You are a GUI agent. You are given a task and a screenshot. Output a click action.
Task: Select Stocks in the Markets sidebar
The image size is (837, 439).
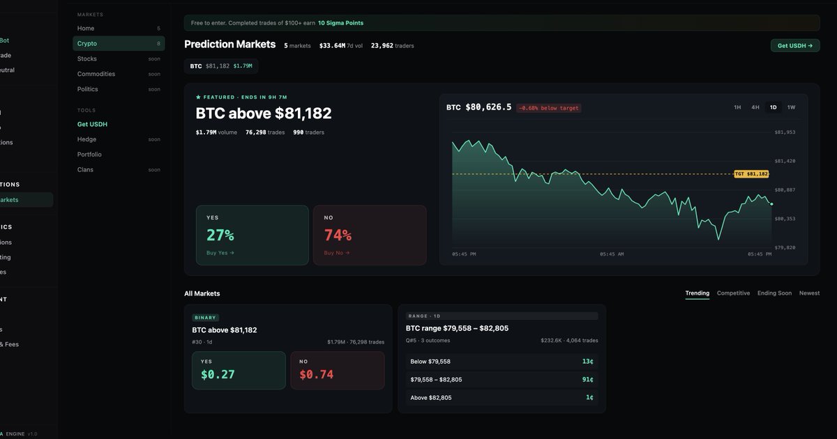tap(119, 59)
